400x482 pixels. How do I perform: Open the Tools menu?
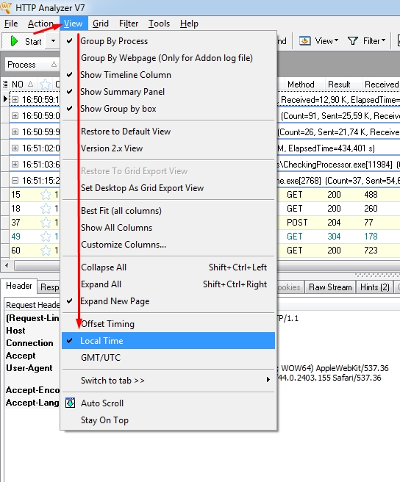[x=159, y=24]
